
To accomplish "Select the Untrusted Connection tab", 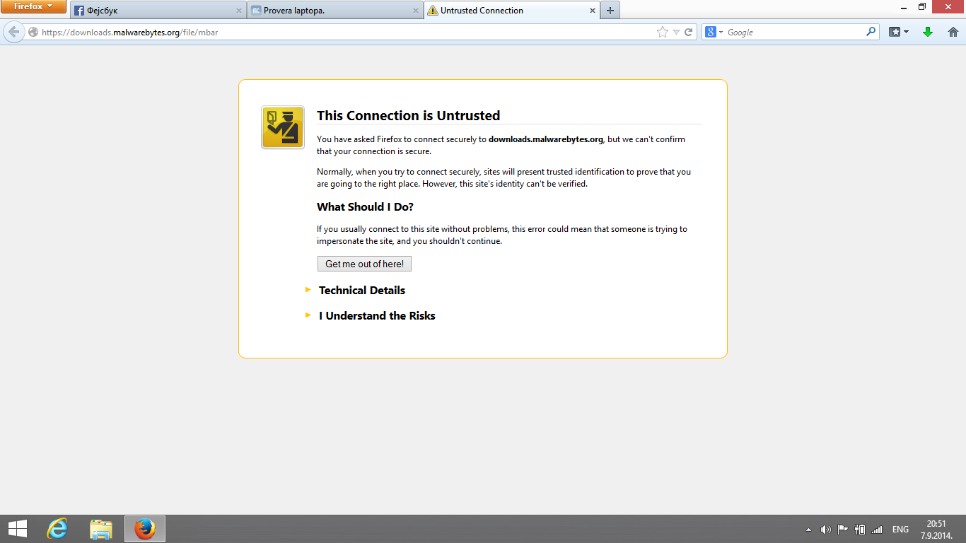I will [x=512, y=11].
